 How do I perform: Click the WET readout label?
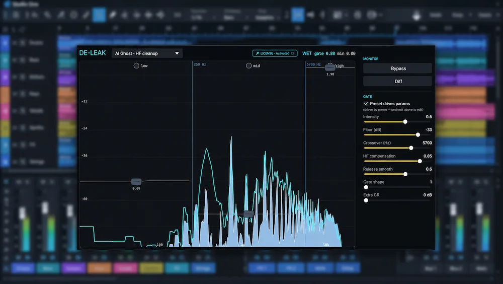click(307, 53)
